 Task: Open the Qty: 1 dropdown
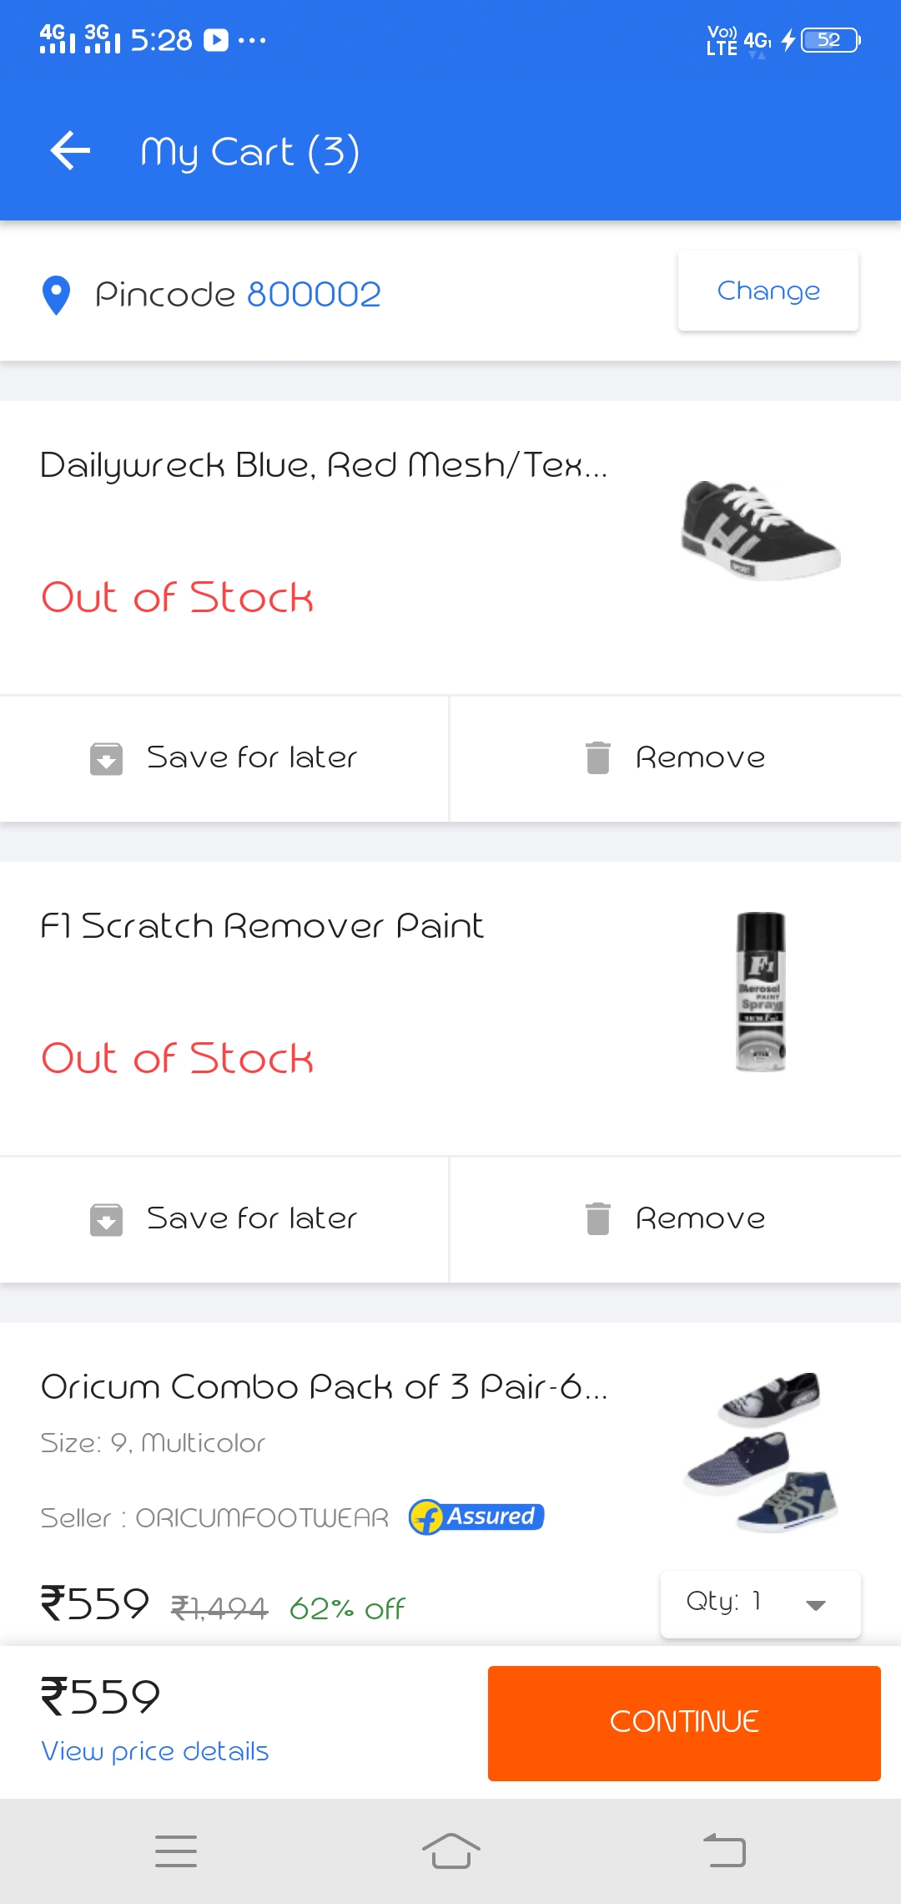click(760, 1603)
